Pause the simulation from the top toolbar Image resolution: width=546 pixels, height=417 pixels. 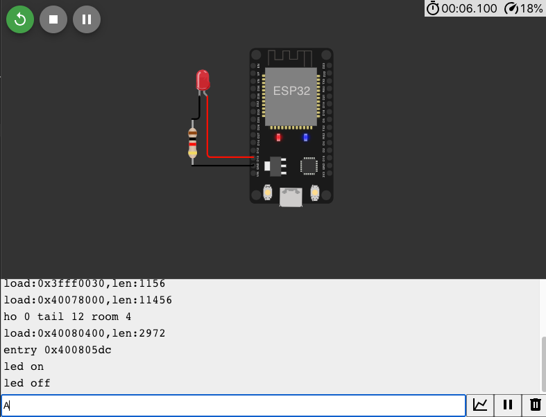point(87,19)
